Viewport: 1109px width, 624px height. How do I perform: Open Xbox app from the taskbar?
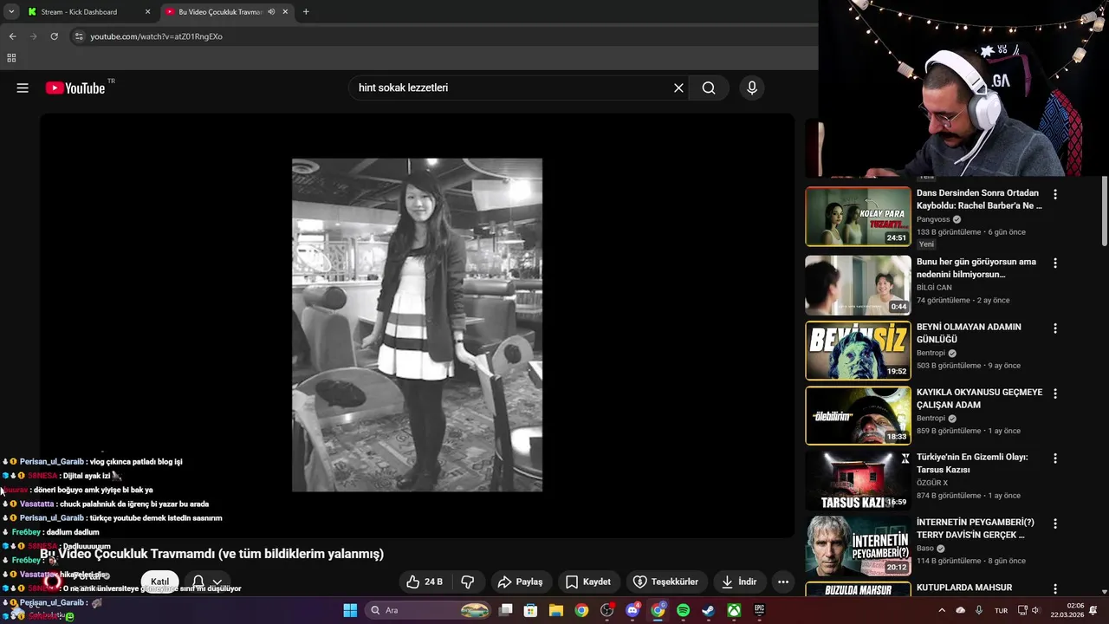(x=734, y=610)
